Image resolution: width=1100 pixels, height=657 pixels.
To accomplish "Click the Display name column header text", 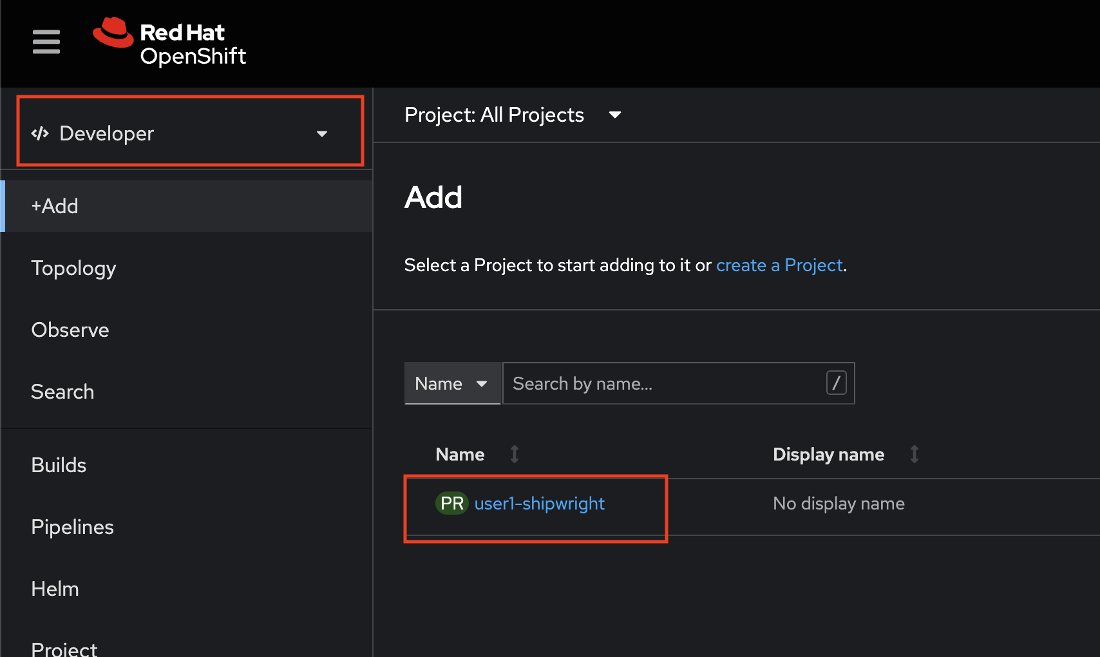I will [x=828, y=455].
